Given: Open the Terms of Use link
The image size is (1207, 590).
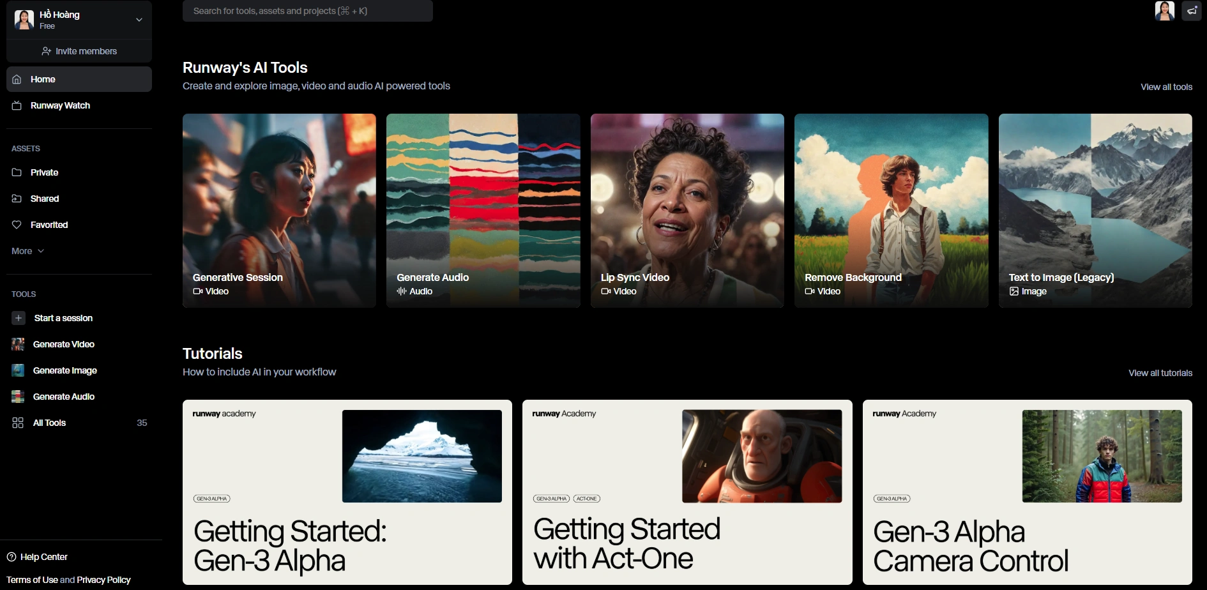Looking at the screenshot, I should coord(32,580).
